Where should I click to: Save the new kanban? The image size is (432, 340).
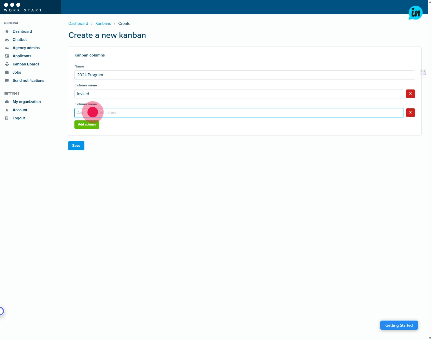(76, 146)
